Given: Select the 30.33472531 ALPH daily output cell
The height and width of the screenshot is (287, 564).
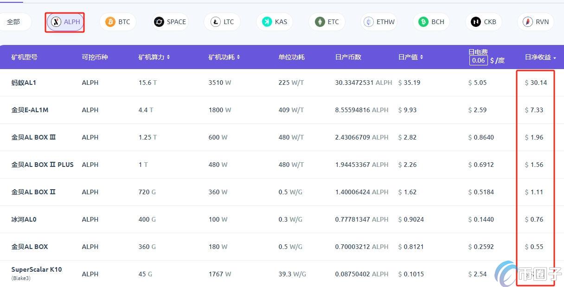Looking at the screenshot, I should point(364,83).
